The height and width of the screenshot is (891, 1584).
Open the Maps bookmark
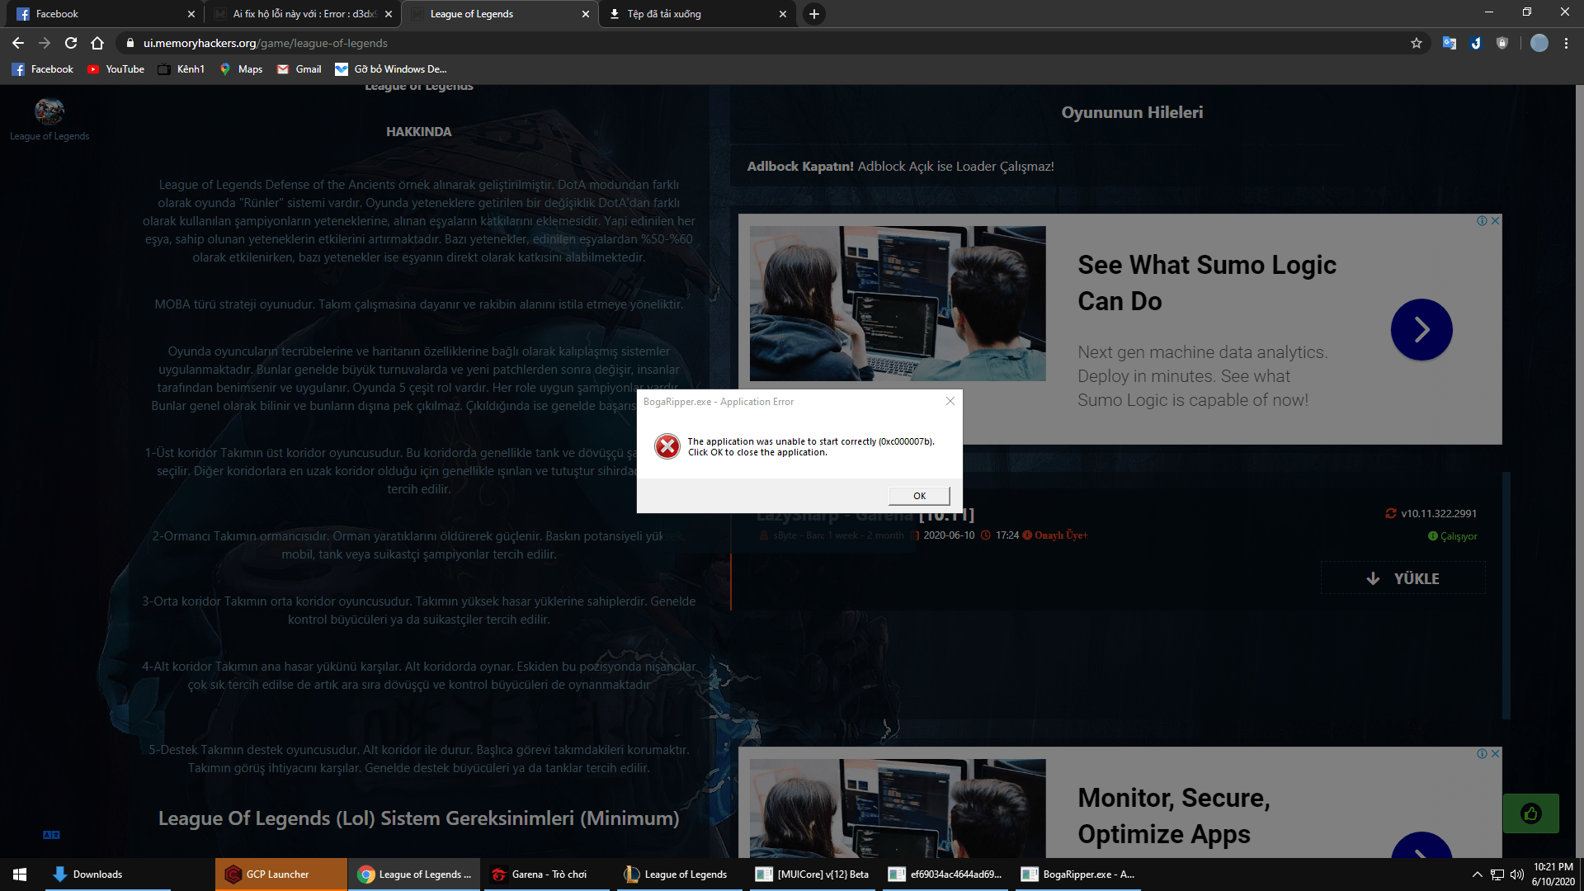[x=240, y=69]
